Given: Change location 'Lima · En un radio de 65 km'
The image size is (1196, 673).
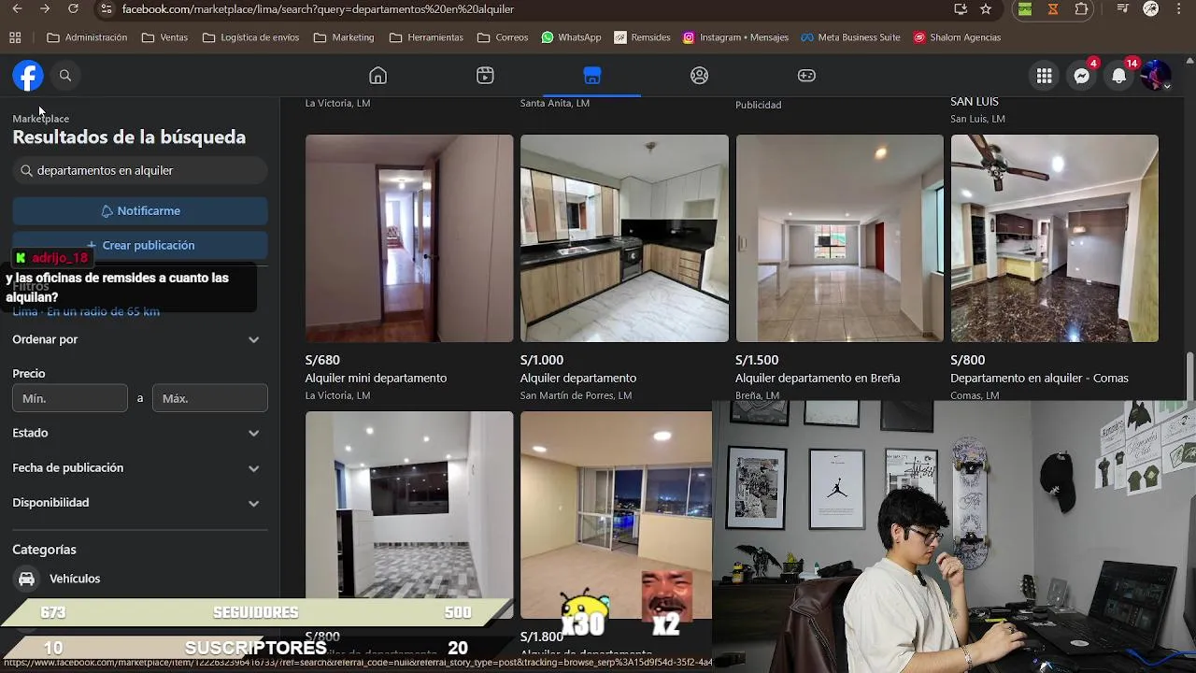Looking at the screenshot, I should (x=86, y=311).
